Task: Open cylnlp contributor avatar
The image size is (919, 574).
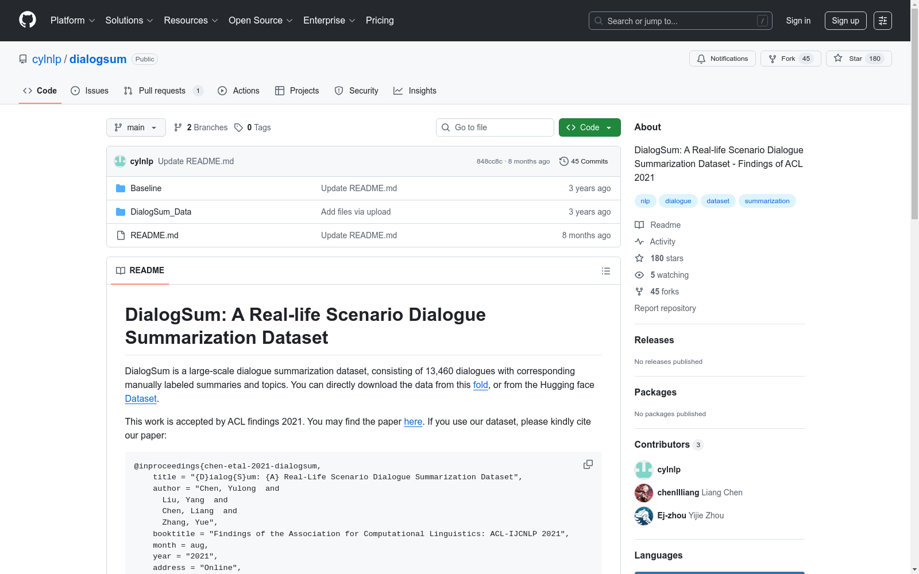Action: [644, 470]
